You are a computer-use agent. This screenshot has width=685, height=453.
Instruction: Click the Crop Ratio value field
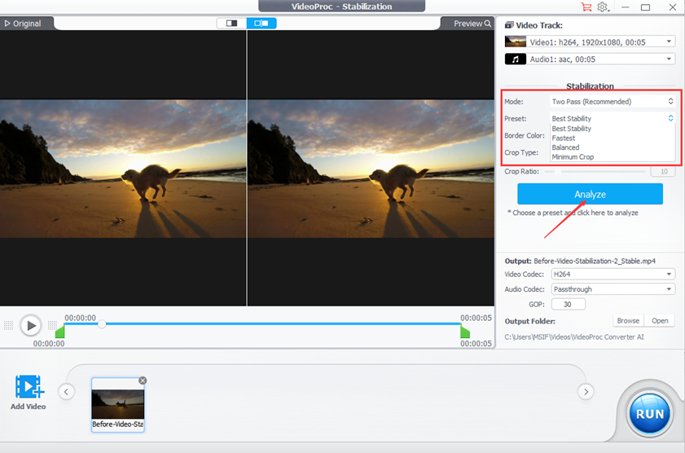pos(663,171)
